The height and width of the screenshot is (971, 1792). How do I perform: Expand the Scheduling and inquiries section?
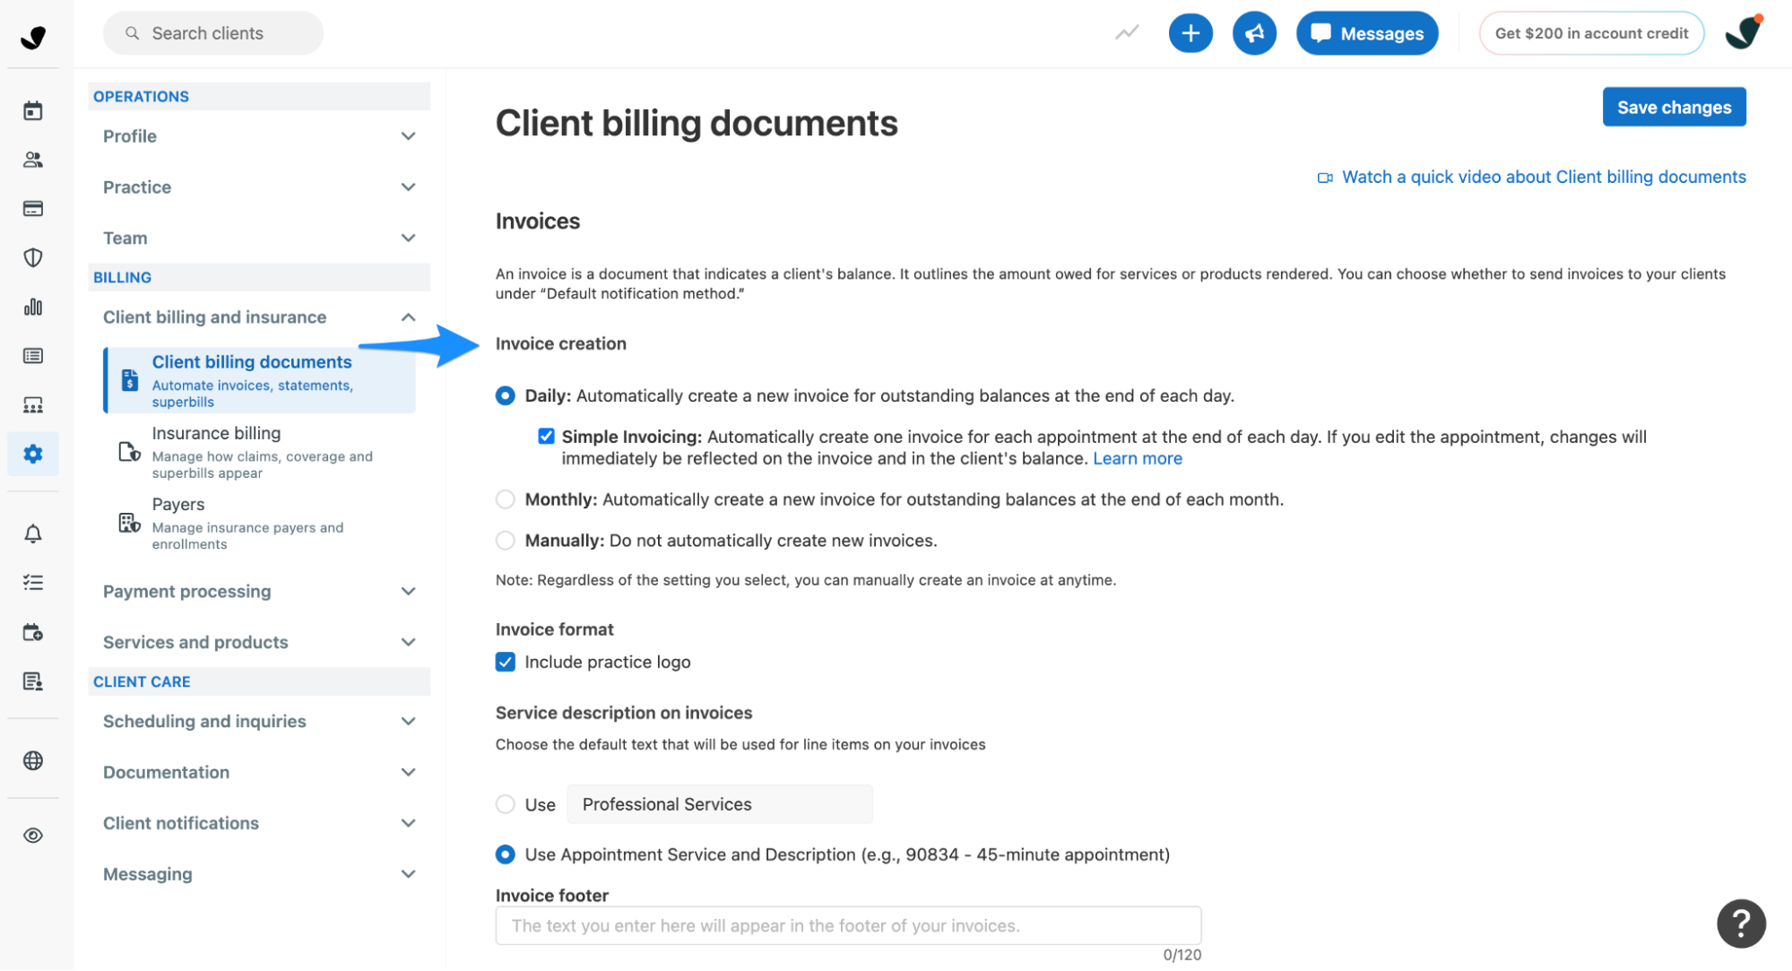pyautogui.click(x=259, y=722)
